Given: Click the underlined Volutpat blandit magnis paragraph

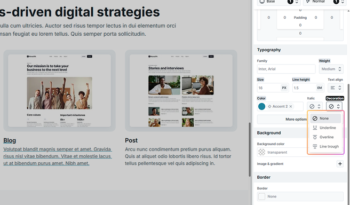Looking at the screenshot, I should [58, 156].
